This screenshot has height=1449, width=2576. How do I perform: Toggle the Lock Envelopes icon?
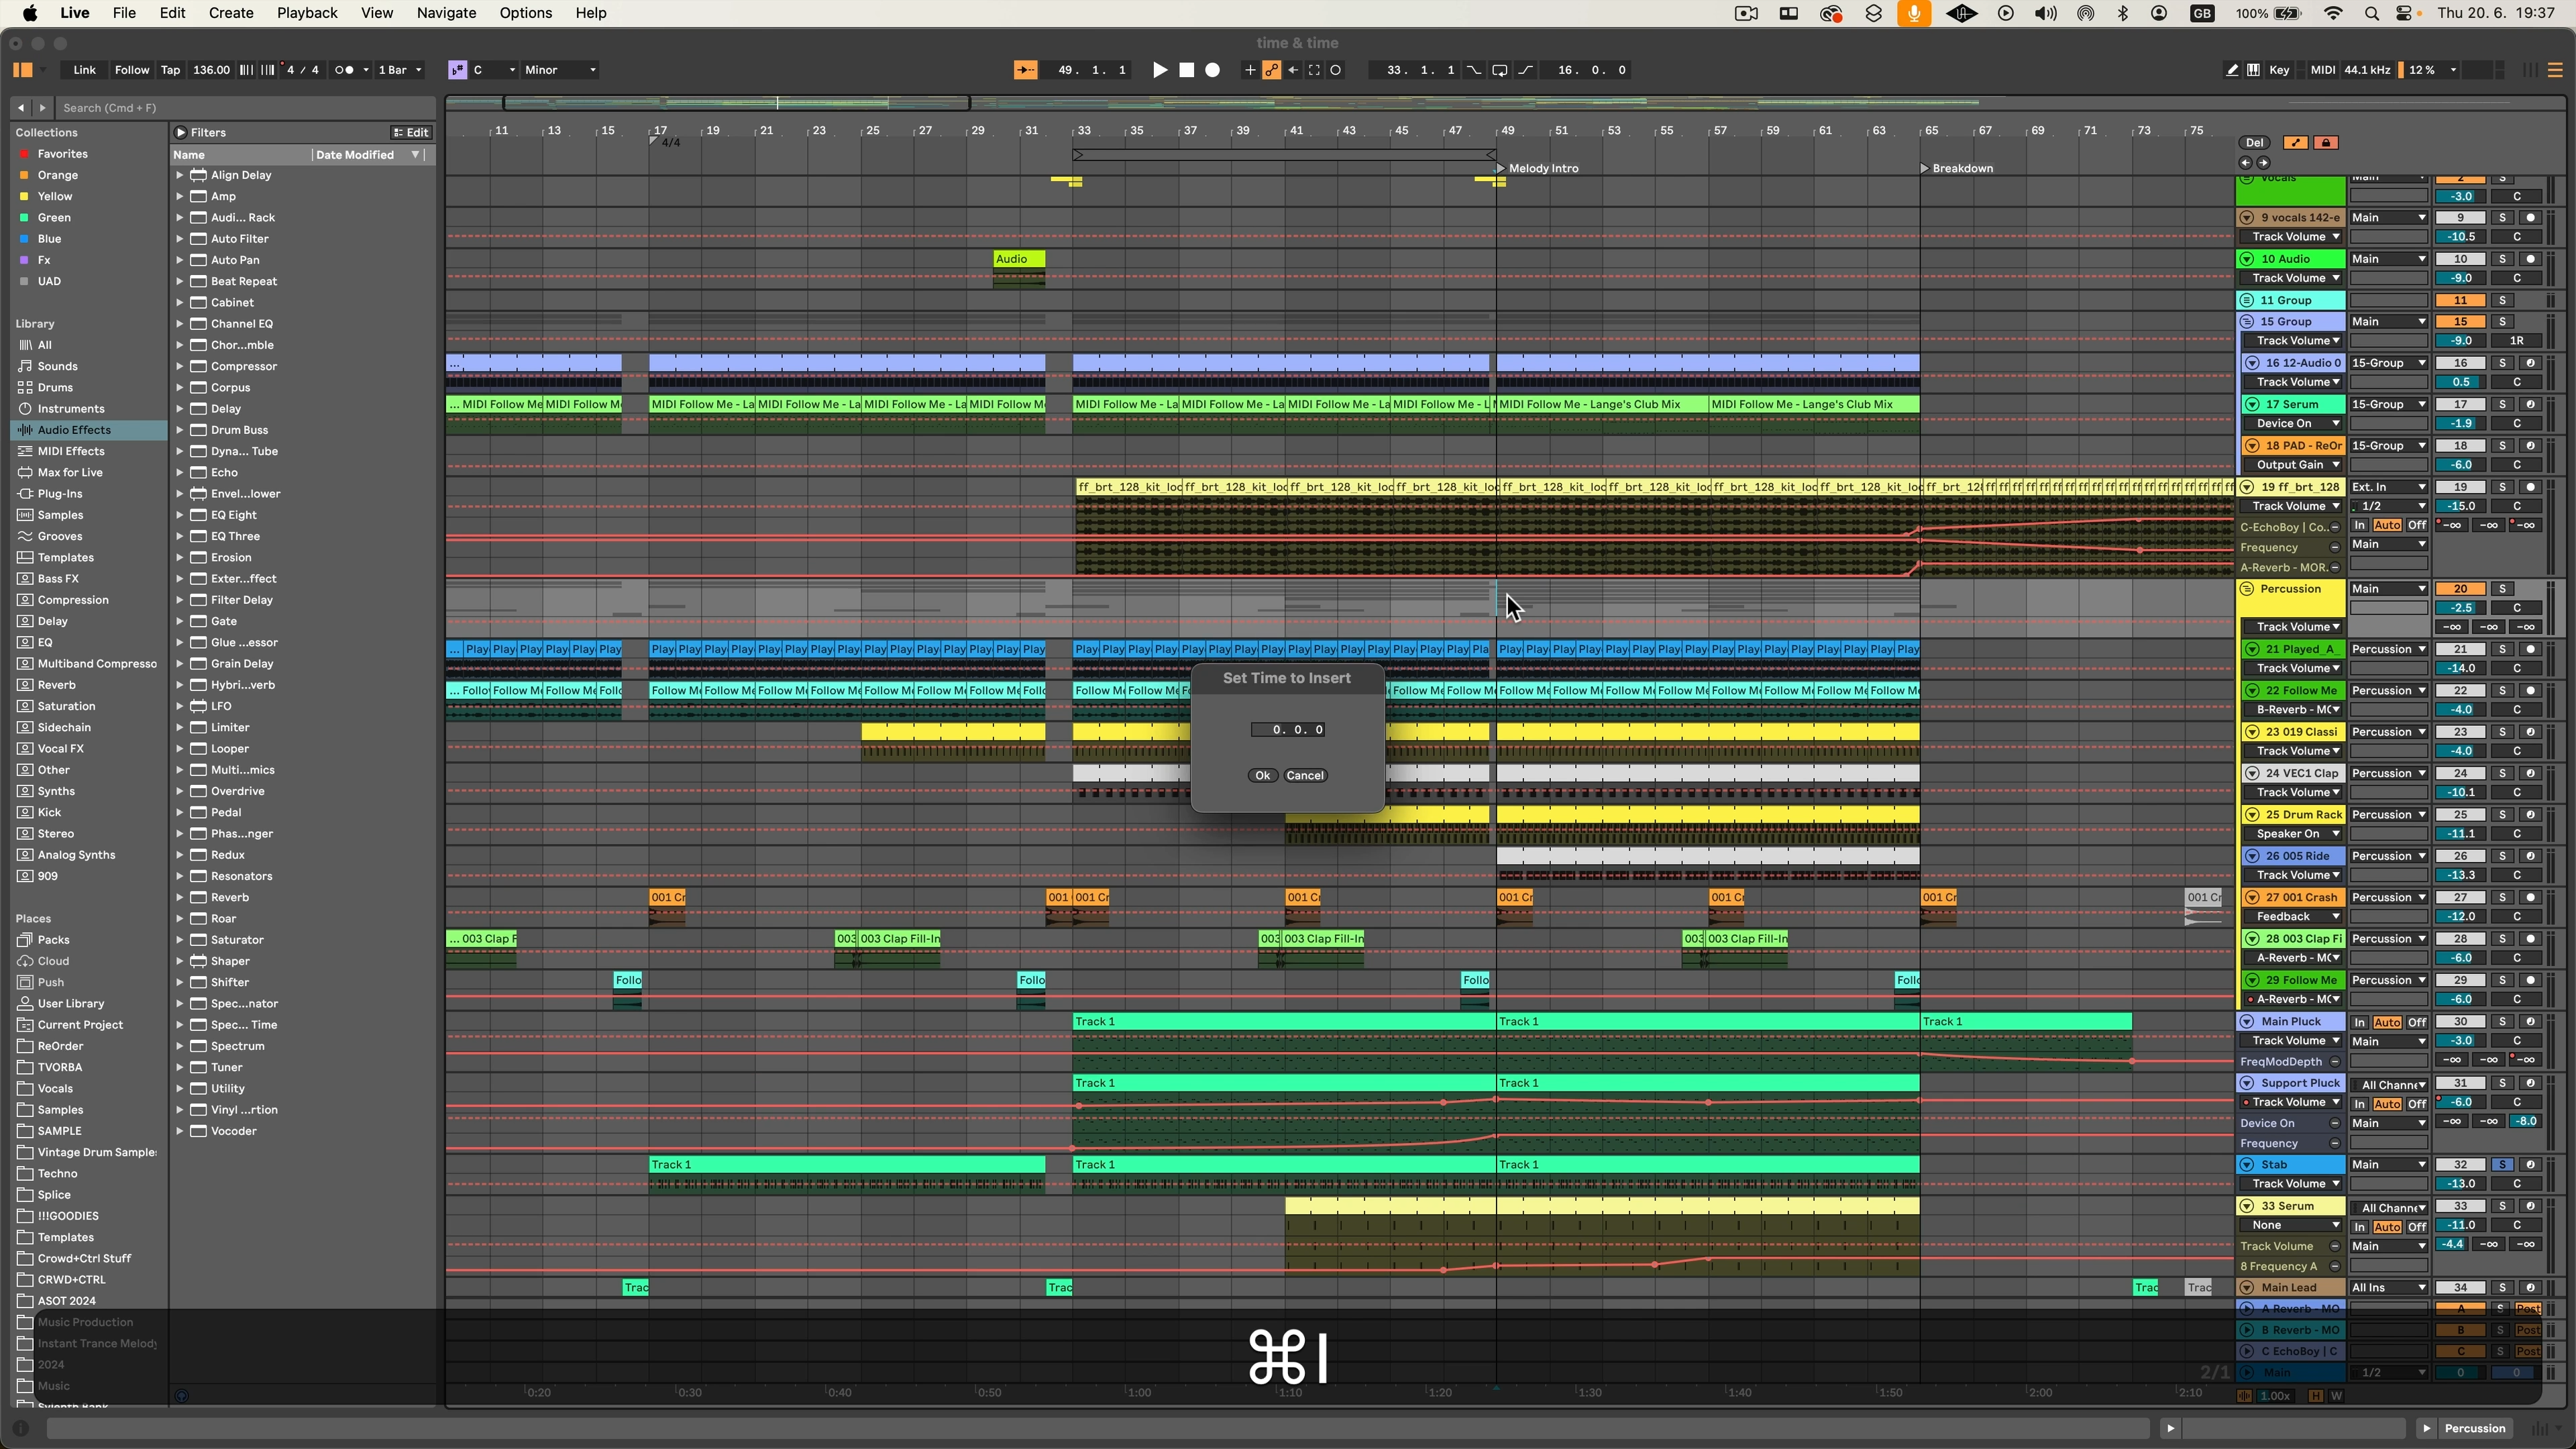2326,142
